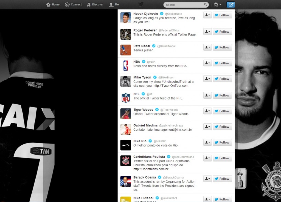
Task: Click Roger Federer's avatar photo
Action: click(x=126, y=34)
